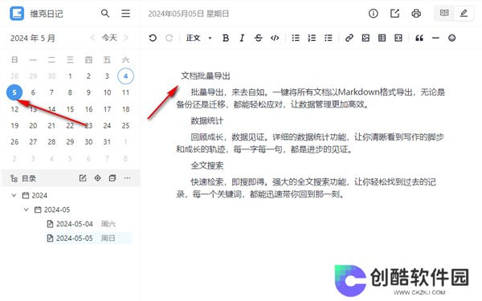Toggle italic formatting

pyautogui.click(x=242, y=38)
